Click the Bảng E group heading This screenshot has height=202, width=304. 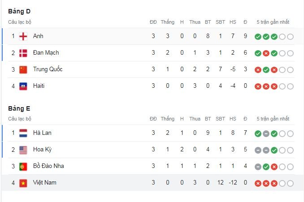coord(19,108)
